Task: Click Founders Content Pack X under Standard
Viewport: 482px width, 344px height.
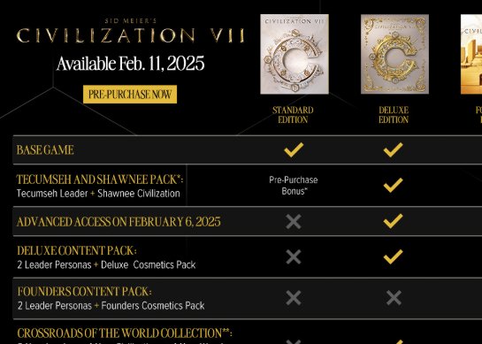Action: tap(294, 298)
